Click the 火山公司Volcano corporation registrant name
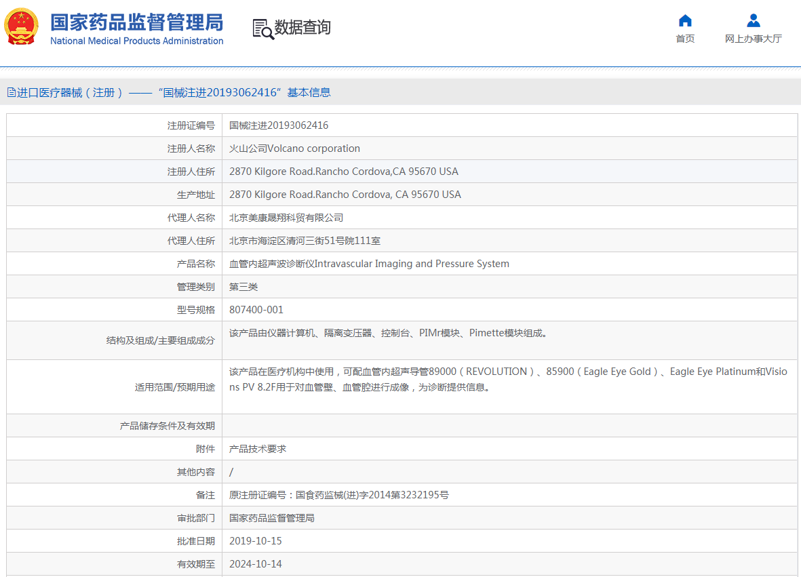This screenshot has height=577, width=801. [x=294, y=148]
